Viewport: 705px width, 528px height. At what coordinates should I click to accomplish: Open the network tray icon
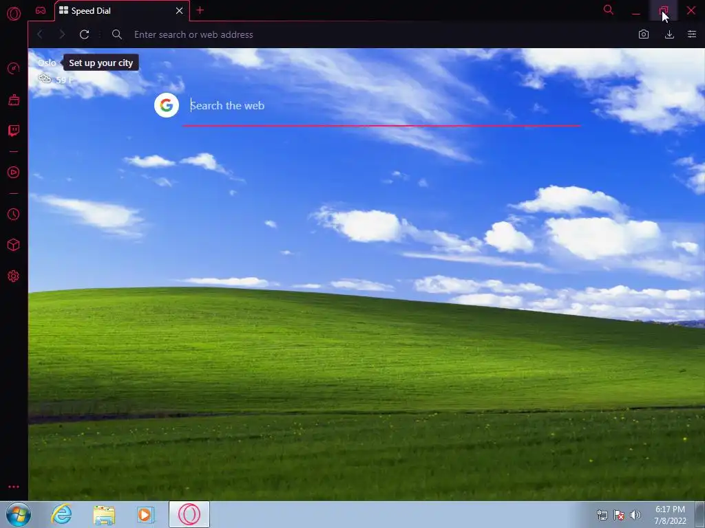click(x=602, y=515)
